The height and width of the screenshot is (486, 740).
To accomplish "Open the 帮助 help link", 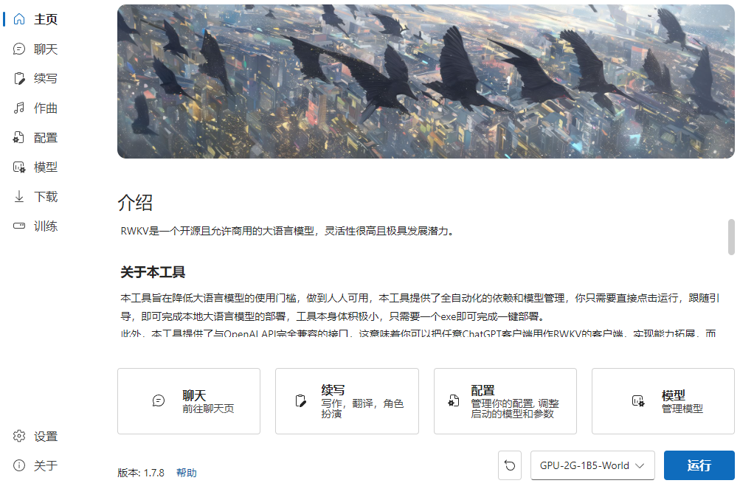I will pyautogui.click(x=187, y=473).
